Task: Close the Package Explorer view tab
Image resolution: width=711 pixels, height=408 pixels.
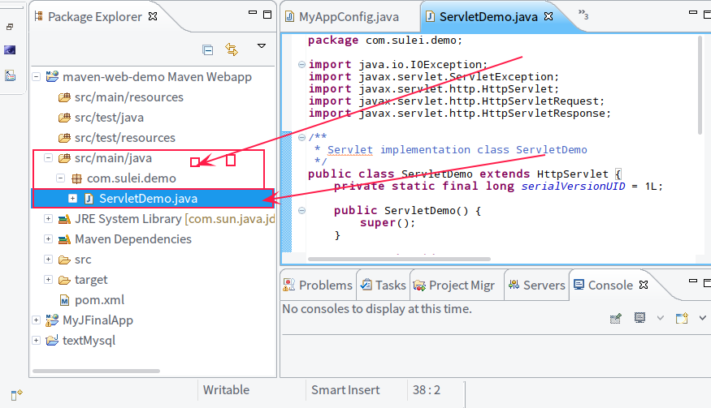Action: pyautogui.click(x=154, y=16)
